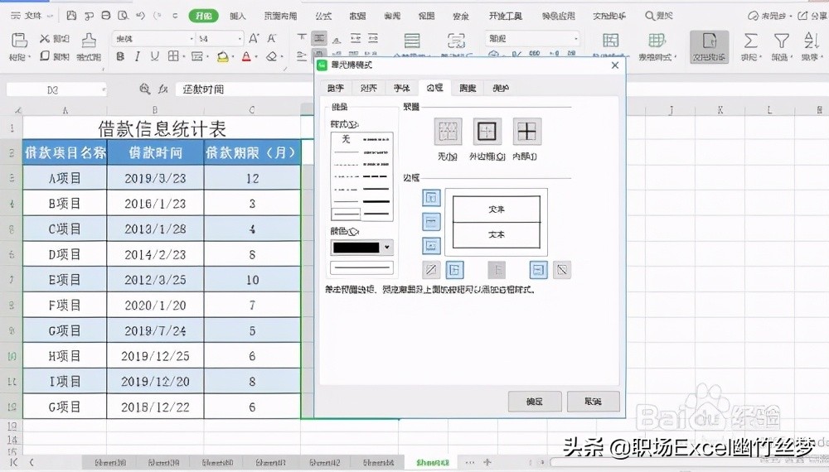Click the 借款信息统计表 title cell
This screenshot has width=829, height=472.
pyautogui.click(x=162, y=128)
